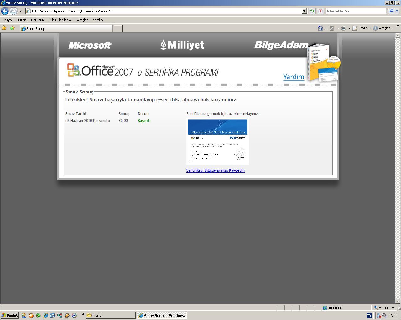Open the search provider options dropdown
Viewport: 401px width, 320px height.
(397, 11)
